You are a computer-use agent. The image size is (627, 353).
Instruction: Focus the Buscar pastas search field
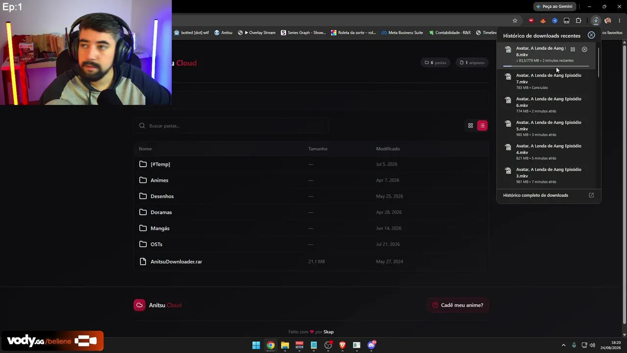click(232, 126)
